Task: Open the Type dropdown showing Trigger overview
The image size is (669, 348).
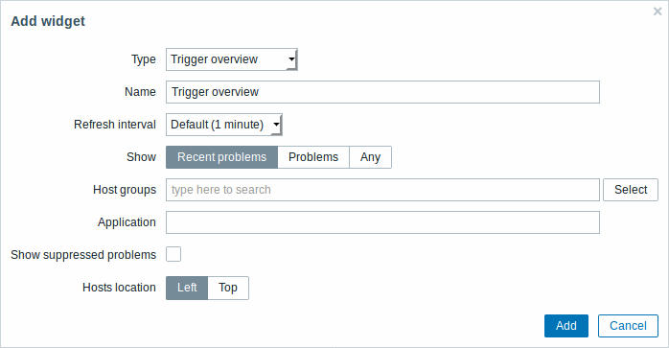Action: pyautogui.click(x=232, y=59)
